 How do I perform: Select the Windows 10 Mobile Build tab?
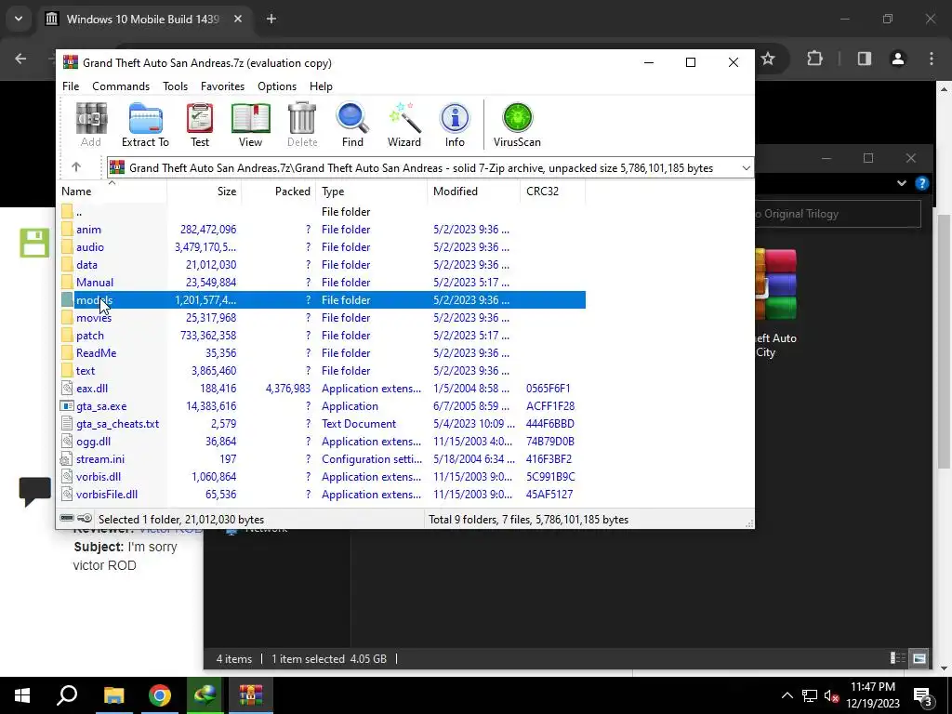(143, 19)
